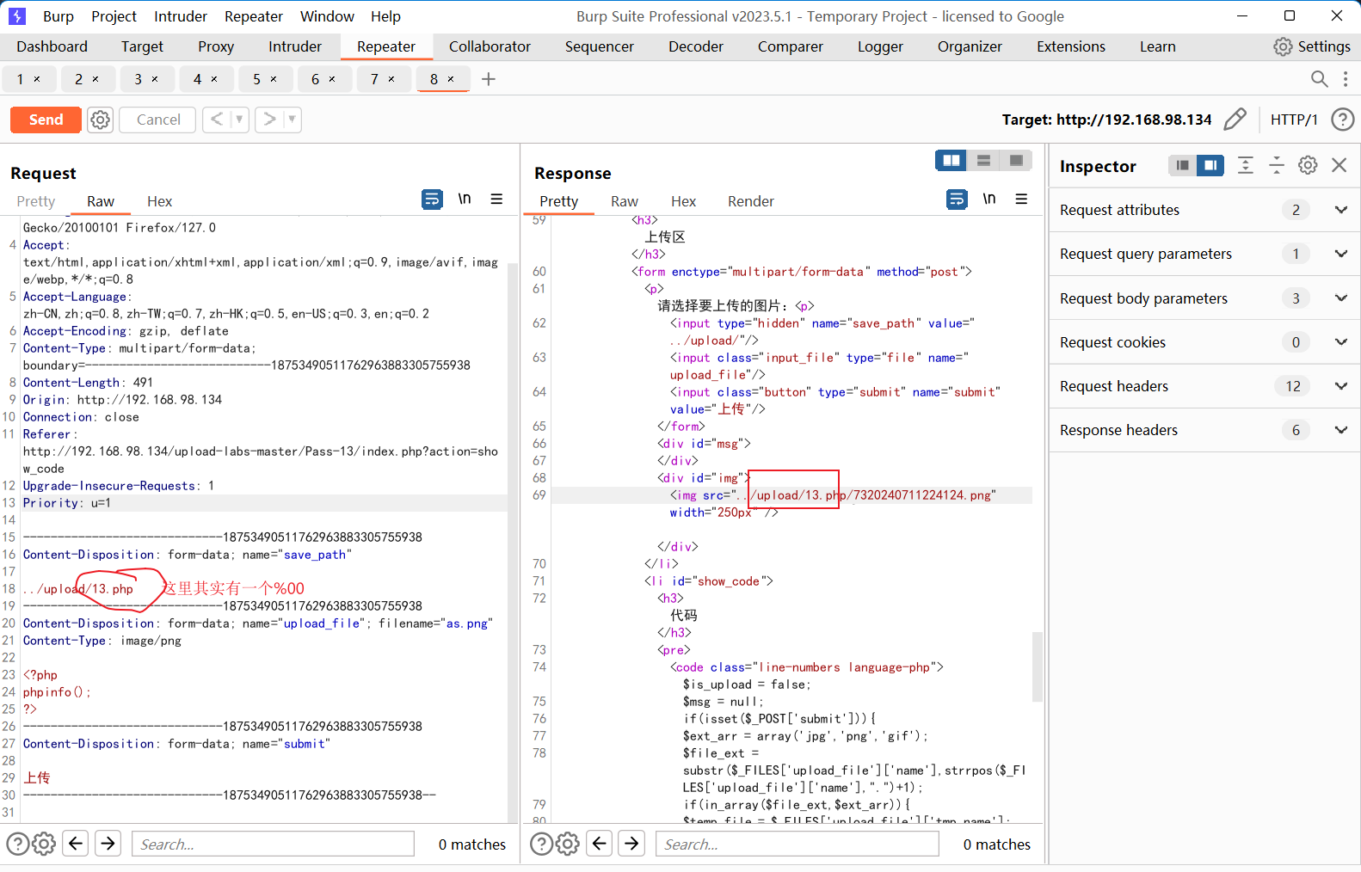Screen dimensions: 1361x872
Task: Open the Collaborator tool tab
Action: [x=490, y=46]
